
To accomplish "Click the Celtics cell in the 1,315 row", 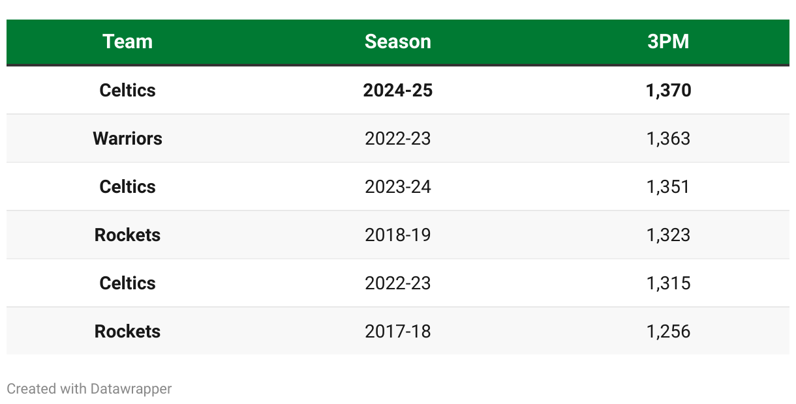I will 127,283.
